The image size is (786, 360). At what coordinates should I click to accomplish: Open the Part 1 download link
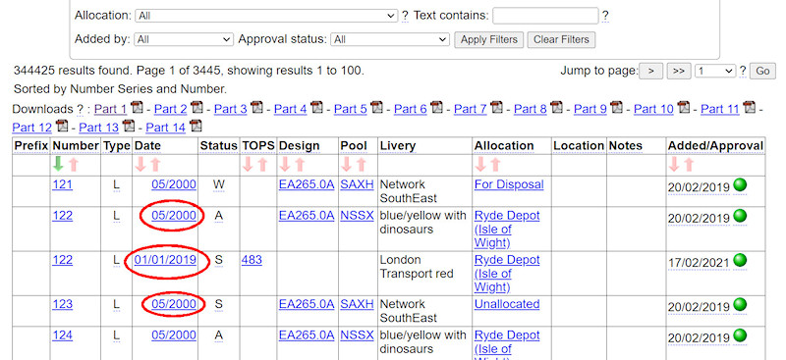click(111, 109)
